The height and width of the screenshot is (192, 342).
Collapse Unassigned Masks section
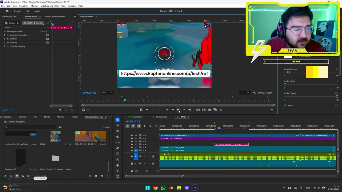pos(5,31)
